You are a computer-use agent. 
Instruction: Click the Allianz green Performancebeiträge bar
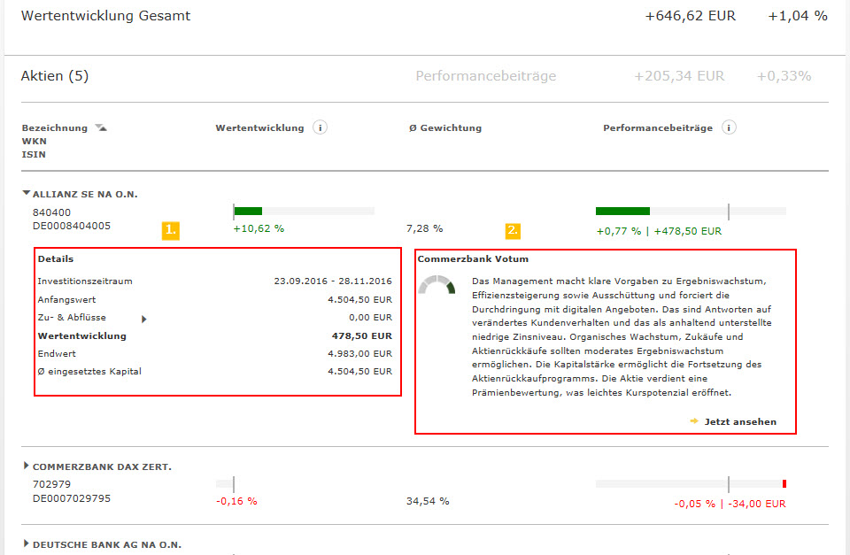(622, 211)
